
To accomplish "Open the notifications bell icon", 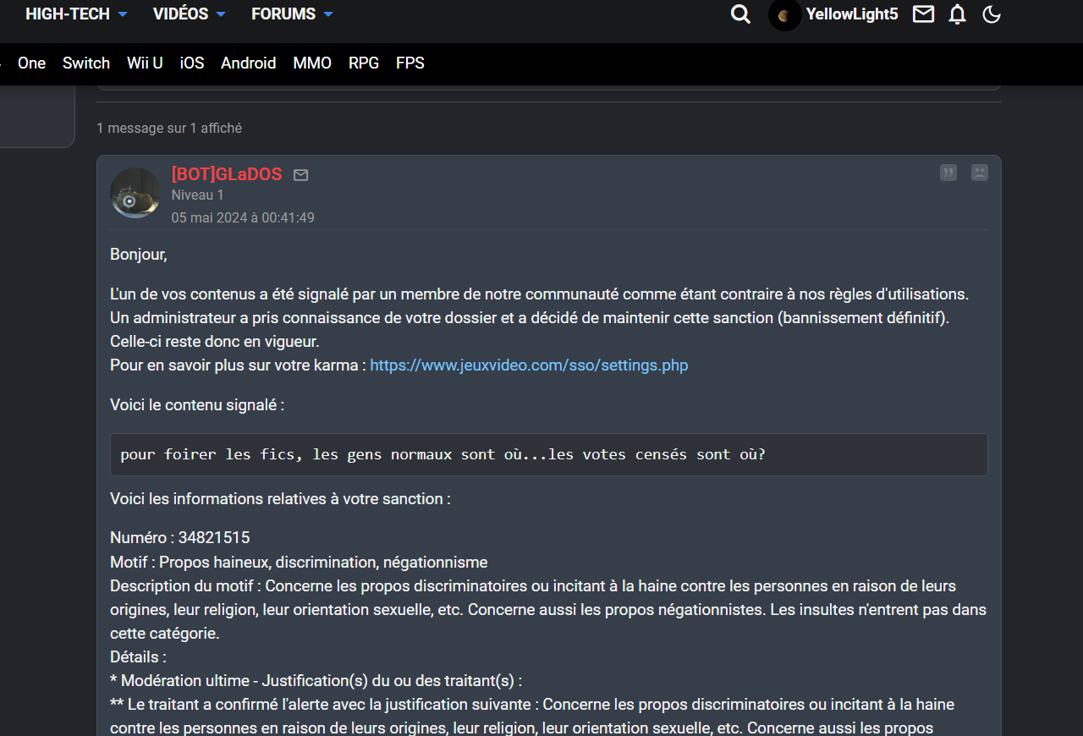I will click(x=957, y=14).
